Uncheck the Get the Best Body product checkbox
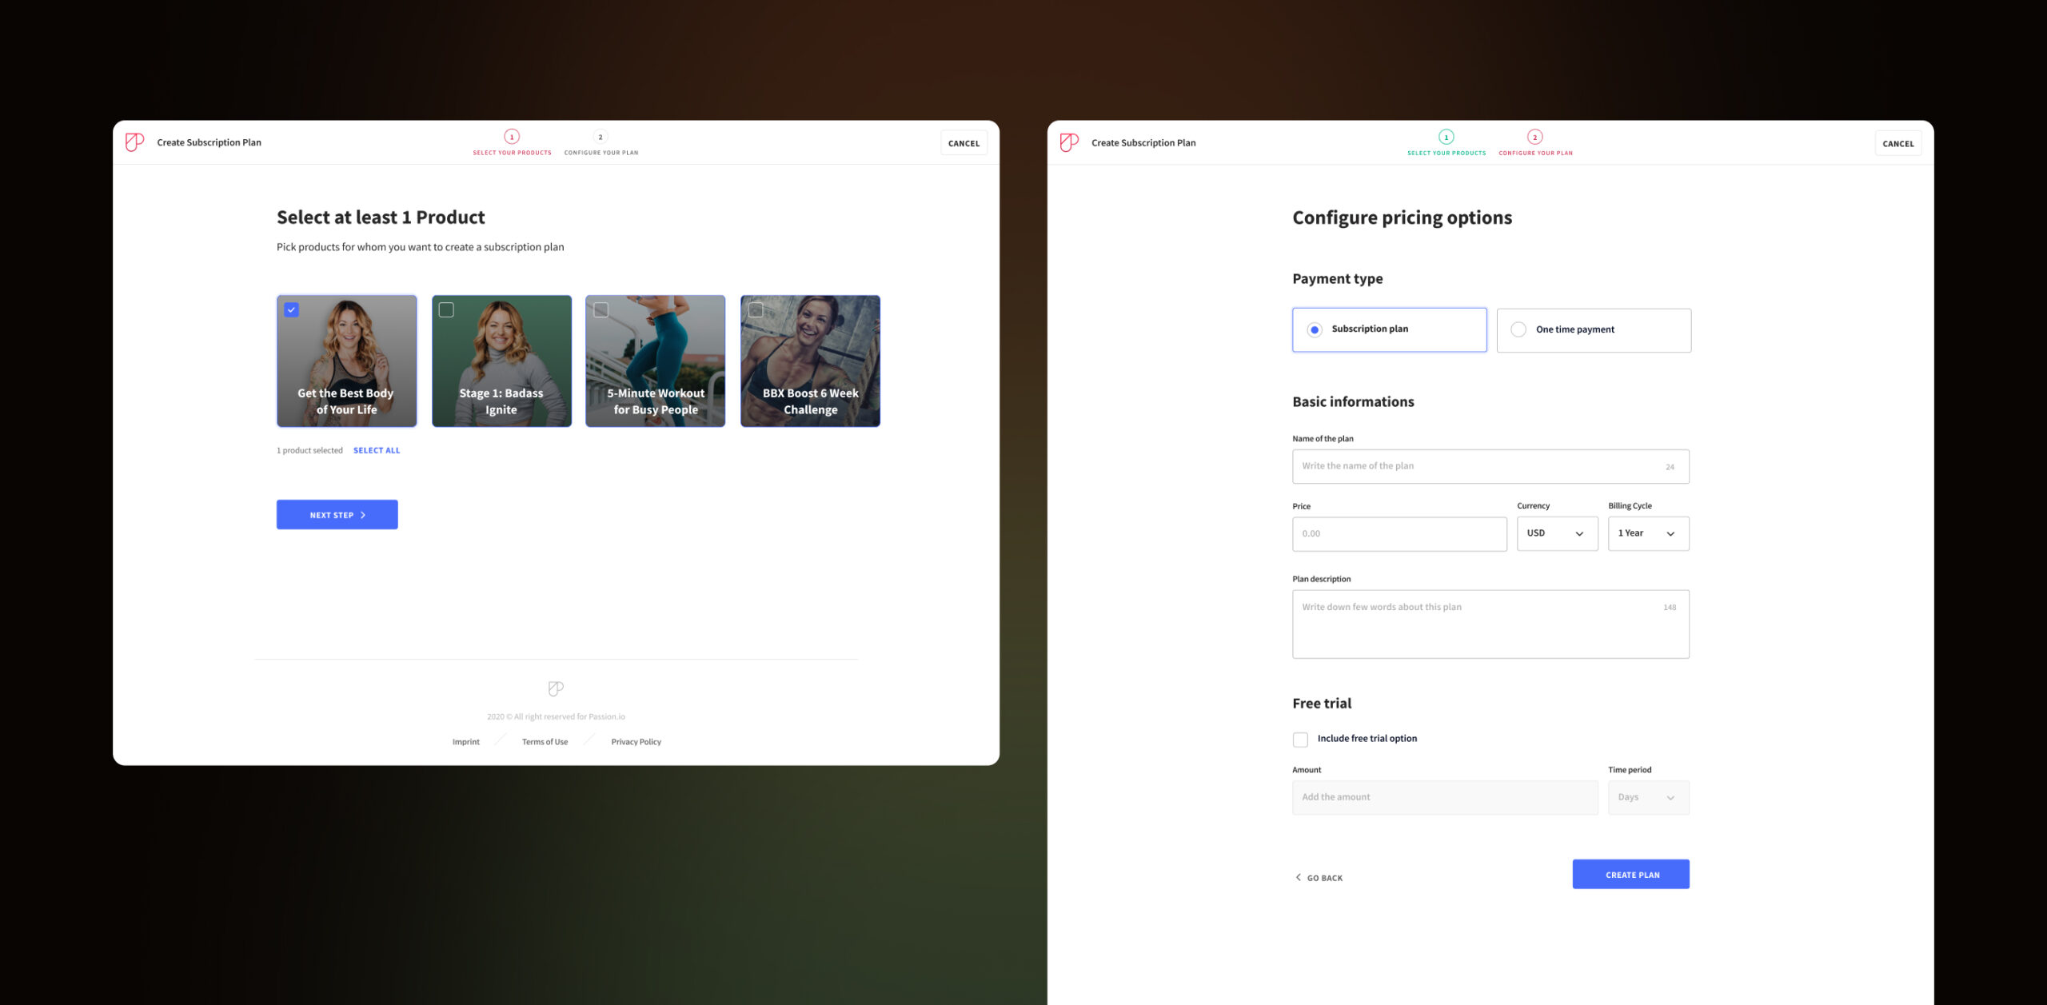This screenshot has height=1005, width=2047. 292,309
